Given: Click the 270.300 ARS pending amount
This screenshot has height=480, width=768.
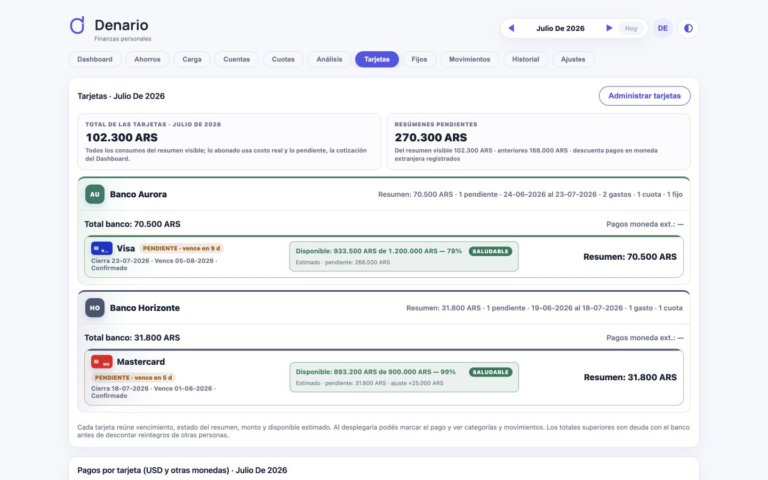Looking at the screenshot, I should coord(431,138).
